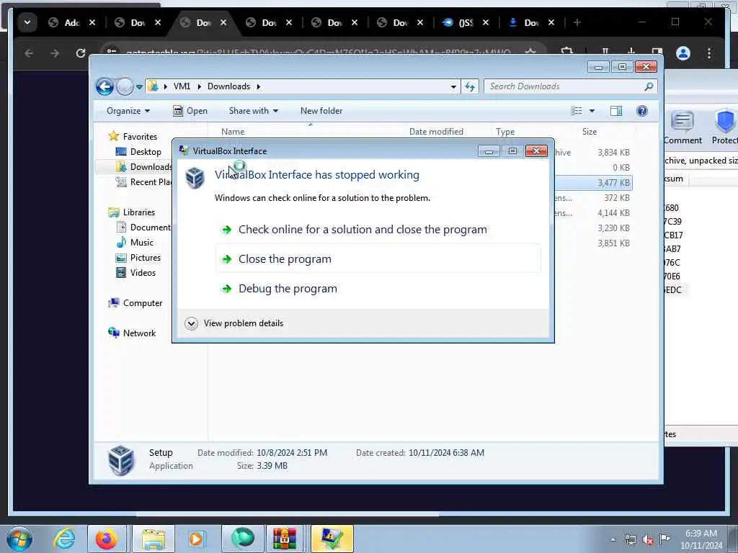Toggle the preview pane icon
This screenshot has height=553, width=738.
pyautogui.click(x=616, y=111)
